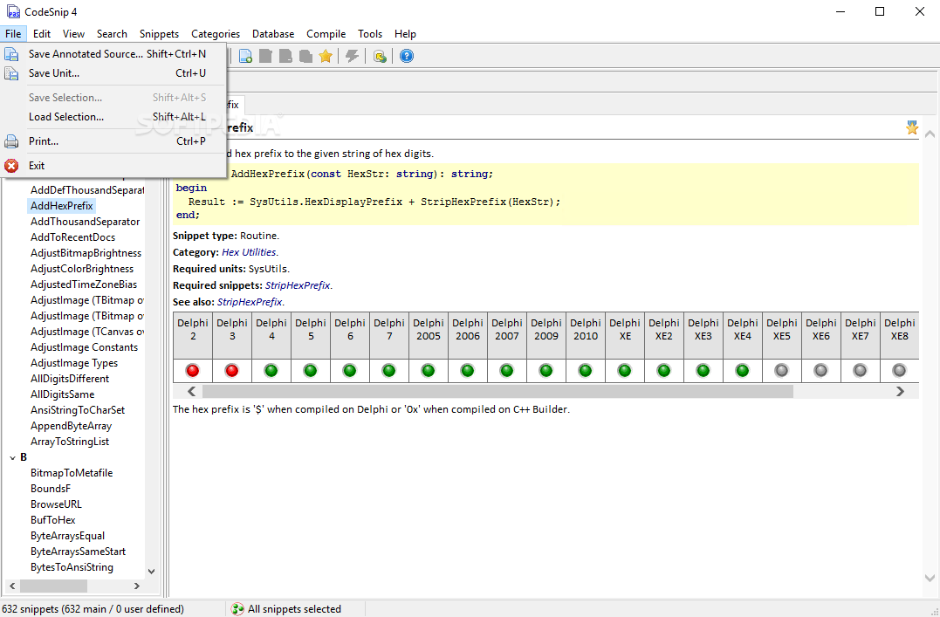
Task: Click the green LED under Delphi 7
Action: 388,371
